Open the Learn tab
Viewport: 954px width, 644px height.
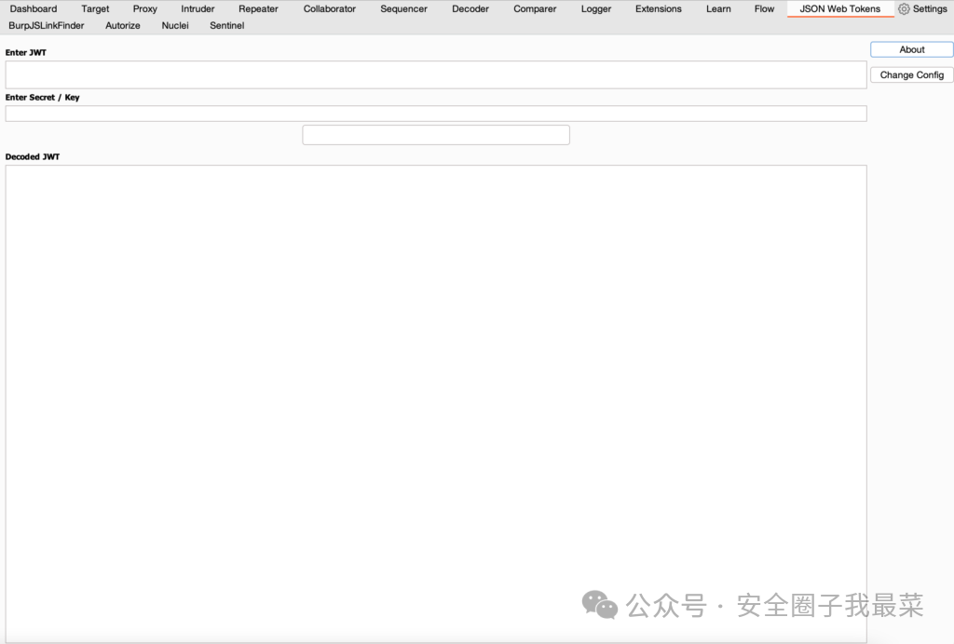[x=718, y=8]
